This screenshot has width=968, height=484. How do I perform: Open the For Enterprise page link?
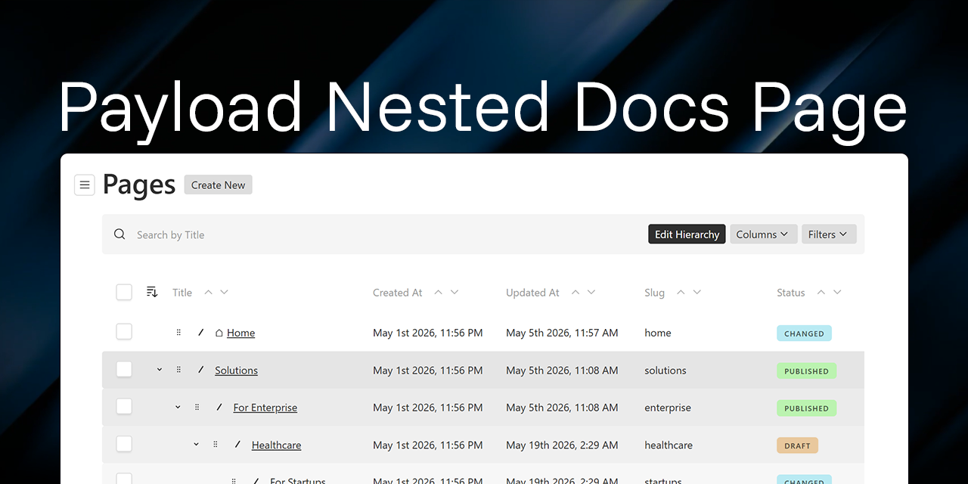coord(265,408)
